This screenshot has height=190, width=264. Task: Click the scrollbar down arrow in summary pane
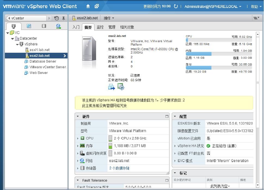(x=258, y=185)
